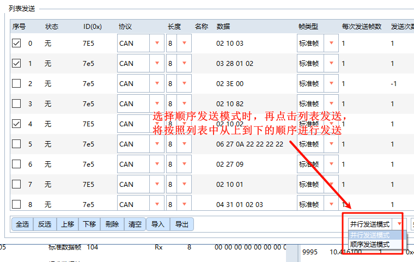The height and width of the screenshot is (262, 414).
Task: Move selected row down with 下移
Action: click(x=89, y=224)
